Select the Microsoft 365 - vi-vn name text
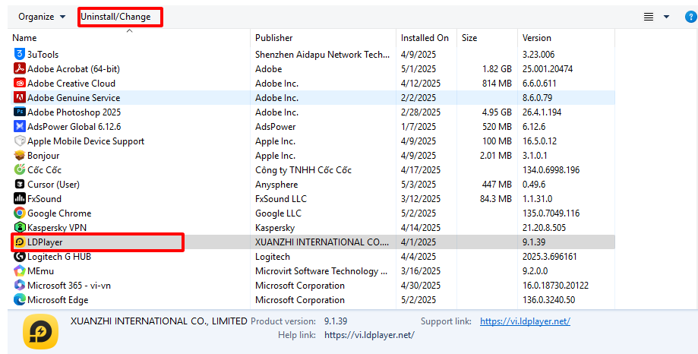Screen dimensions: 698x354 tap(69, 286)
